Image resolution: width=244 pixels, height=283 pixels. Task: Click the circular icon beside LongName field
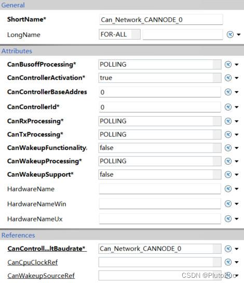(x=230, y=34)
